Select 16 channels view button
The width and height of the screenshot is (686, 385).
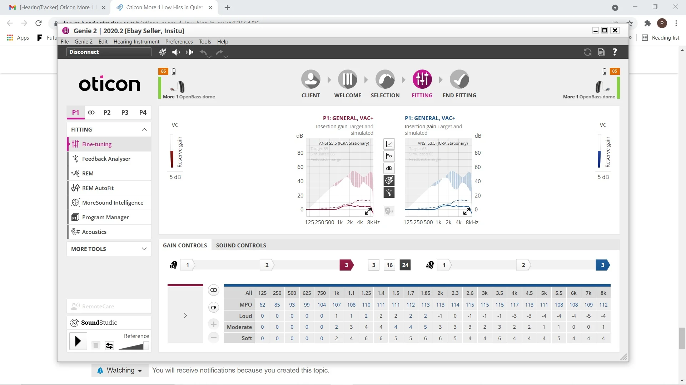pos(389,265)
